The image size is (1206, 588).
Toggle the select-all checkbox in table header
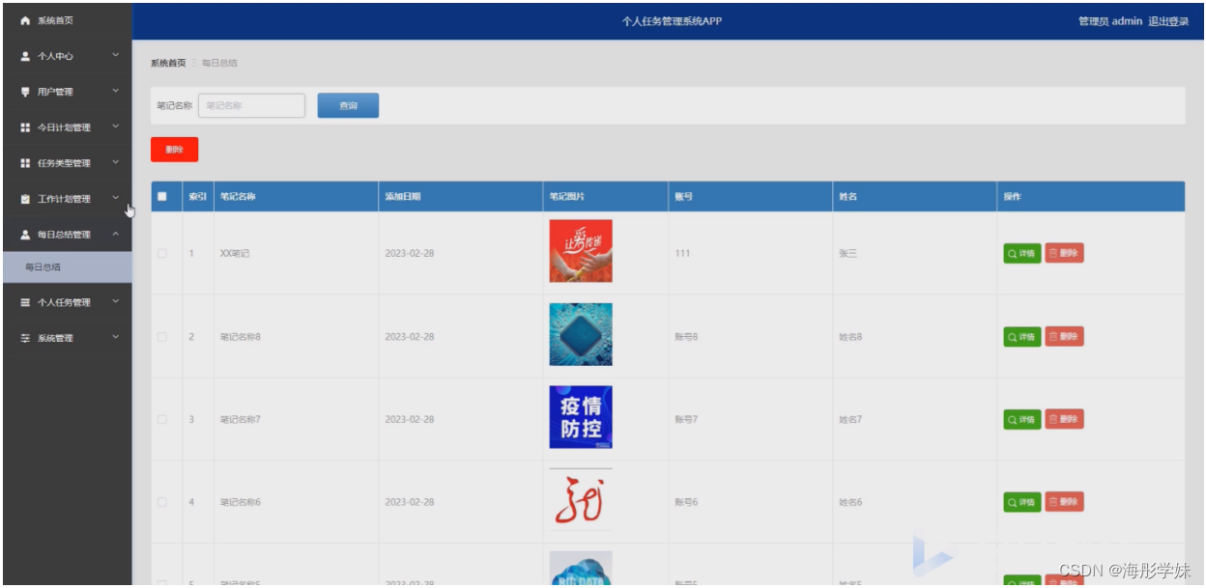pos(162,196)
